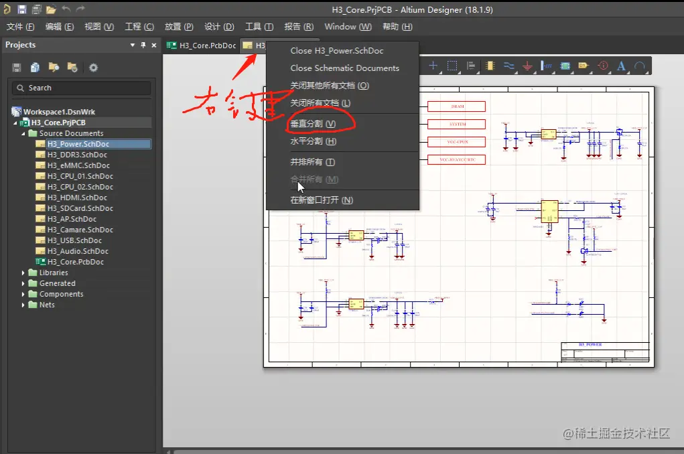Open the 工具 (T) menu
The height and width of the screenshot is (454, 684).
[x=259, y=27]
